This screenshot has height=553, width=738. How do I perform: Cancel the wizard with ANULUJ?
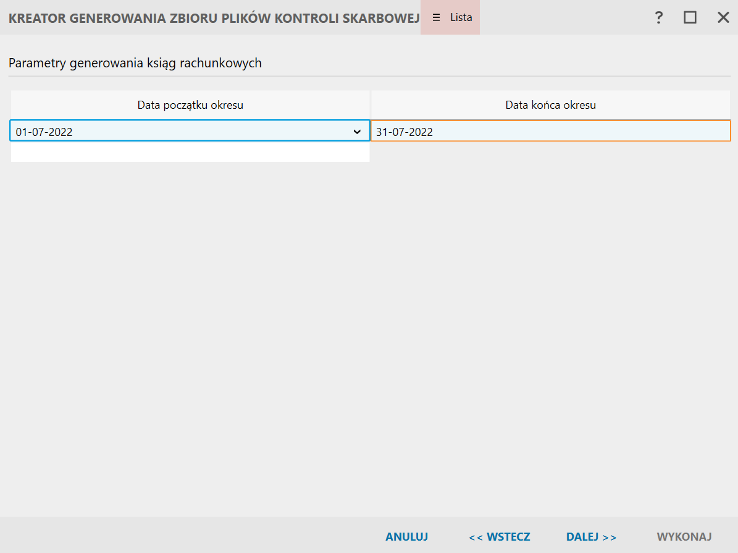(x=406, y=536)
